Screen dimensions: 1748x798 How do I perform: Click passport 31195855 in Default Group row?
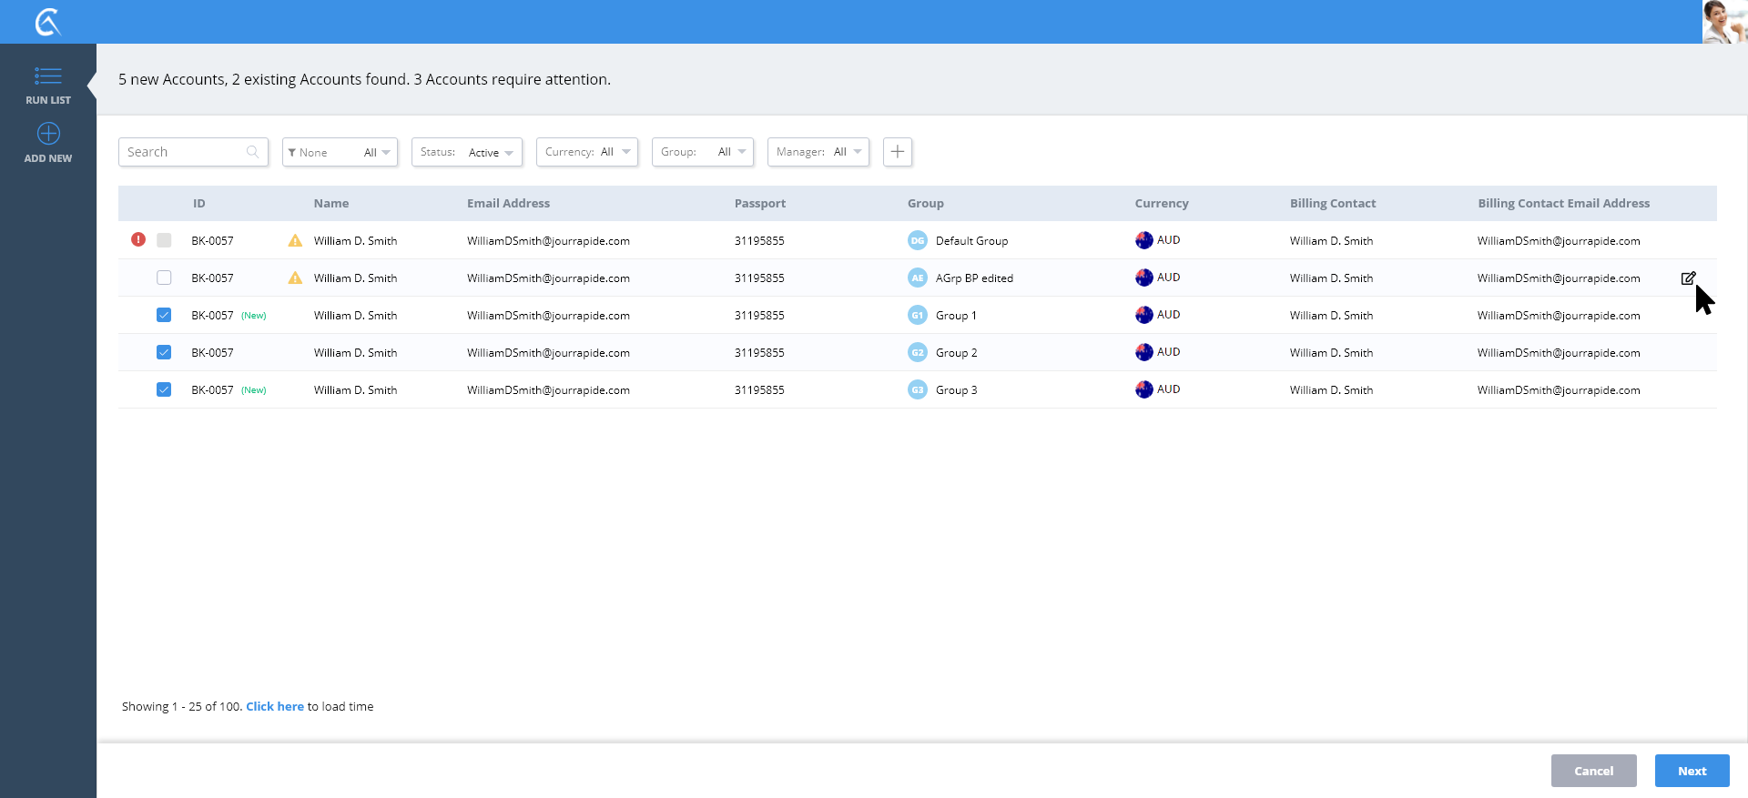(759, 241)
